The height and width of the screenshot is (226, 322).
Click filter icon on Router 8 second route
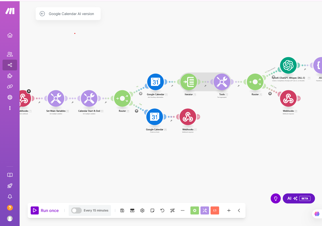pos(270,93)
